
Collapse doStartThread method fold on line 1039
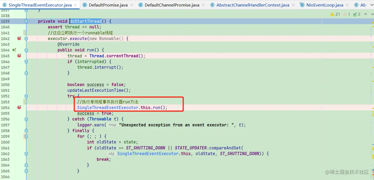26,21
